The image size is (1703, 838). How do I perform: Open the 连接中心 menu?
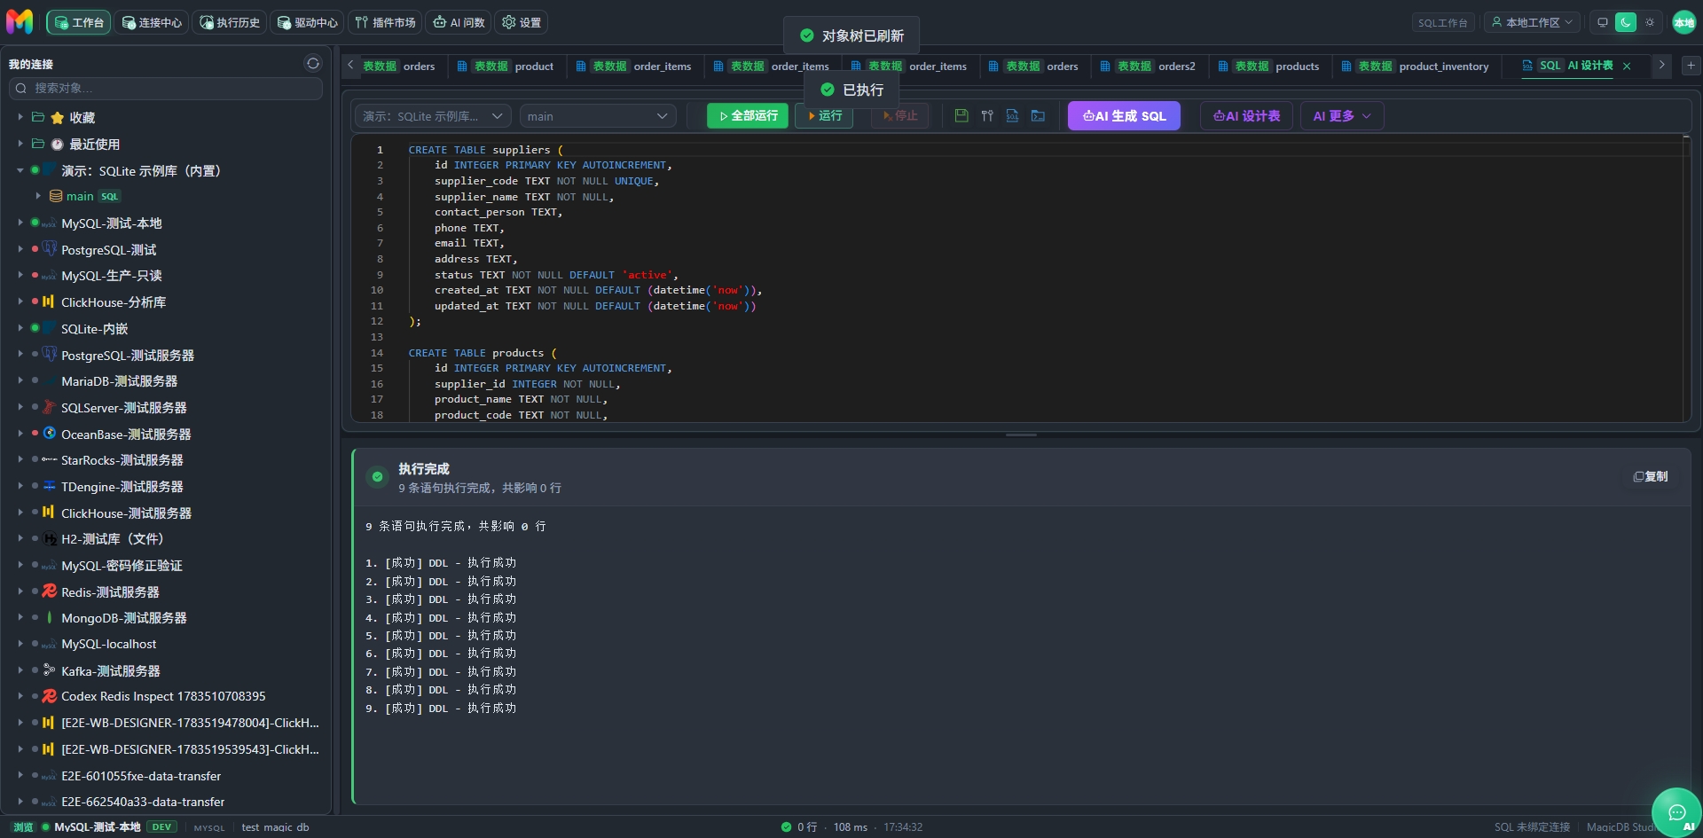pos(152,22)
